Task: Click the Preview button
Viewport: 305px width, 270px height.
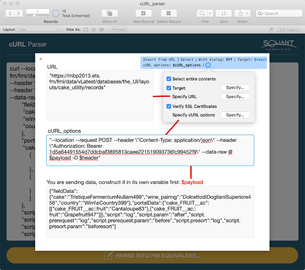Action: point(119,29)
